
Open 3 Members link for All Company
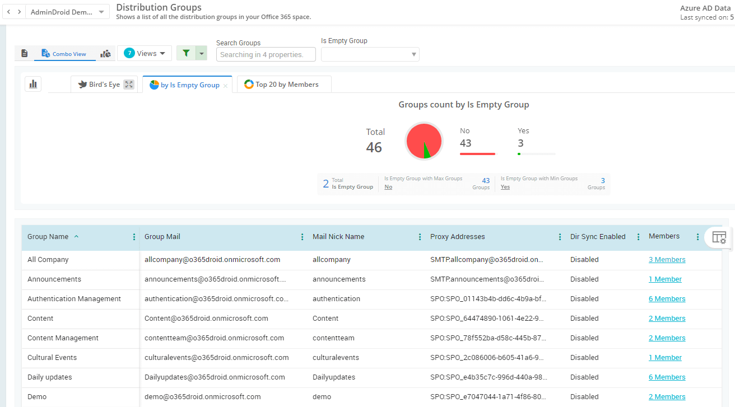point(667,260)
